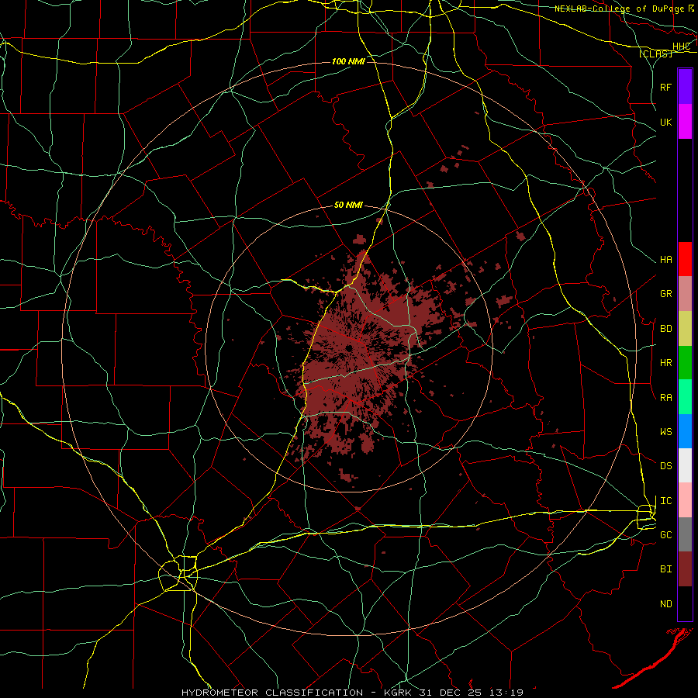Click the RF legend label
The image size is (698, 698).
[x=665, y=87]
